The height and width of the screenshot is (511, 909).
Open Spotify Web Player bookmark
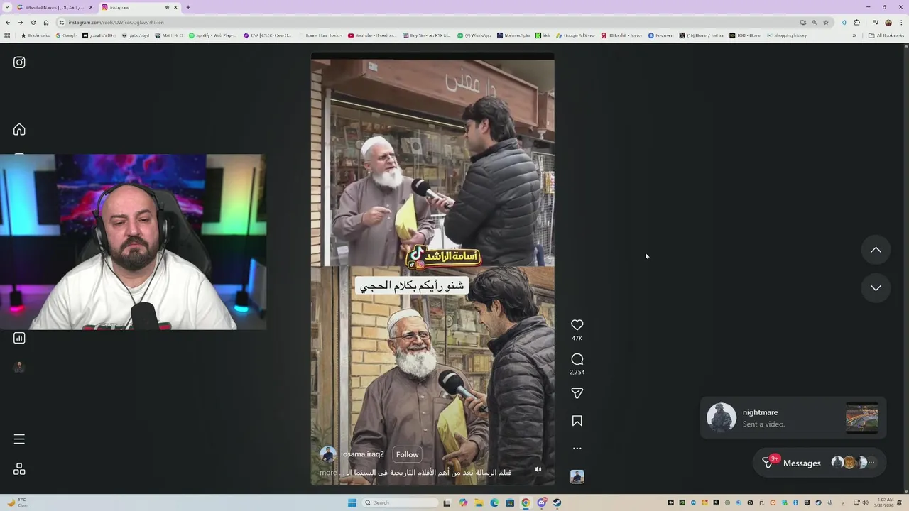[x=212, y=35]
